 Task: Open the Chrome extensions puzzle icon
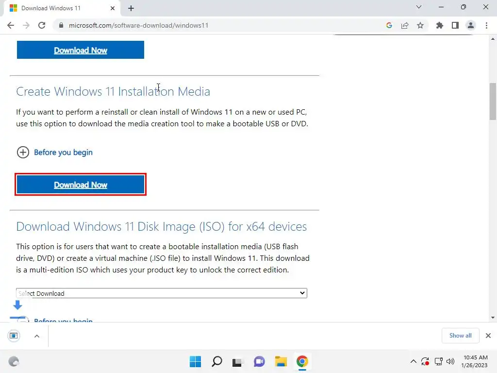tap(439, 25)
